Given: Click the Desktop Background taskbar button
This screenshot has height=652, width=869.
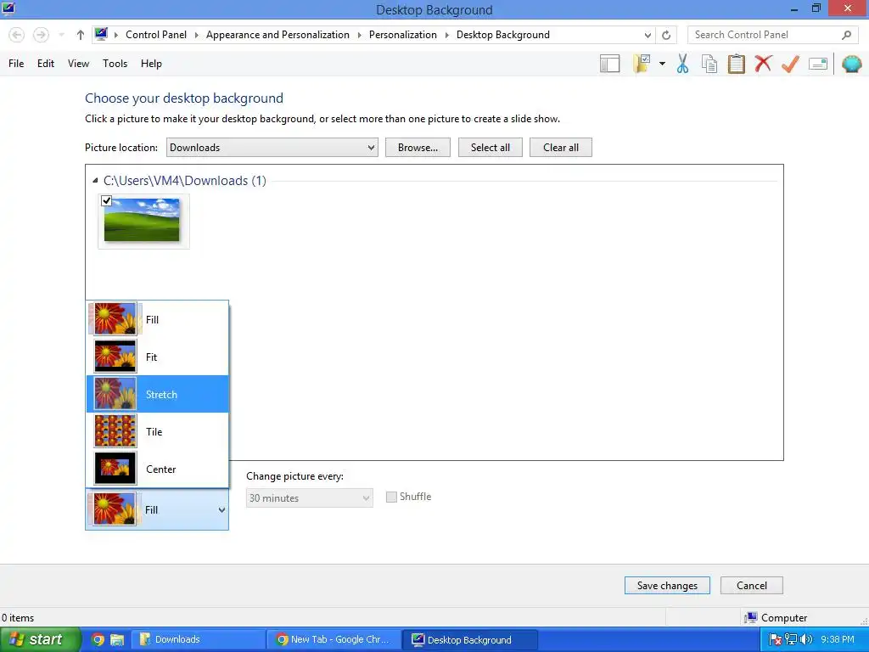Looking at the screenshot, I should pos(469,640).
